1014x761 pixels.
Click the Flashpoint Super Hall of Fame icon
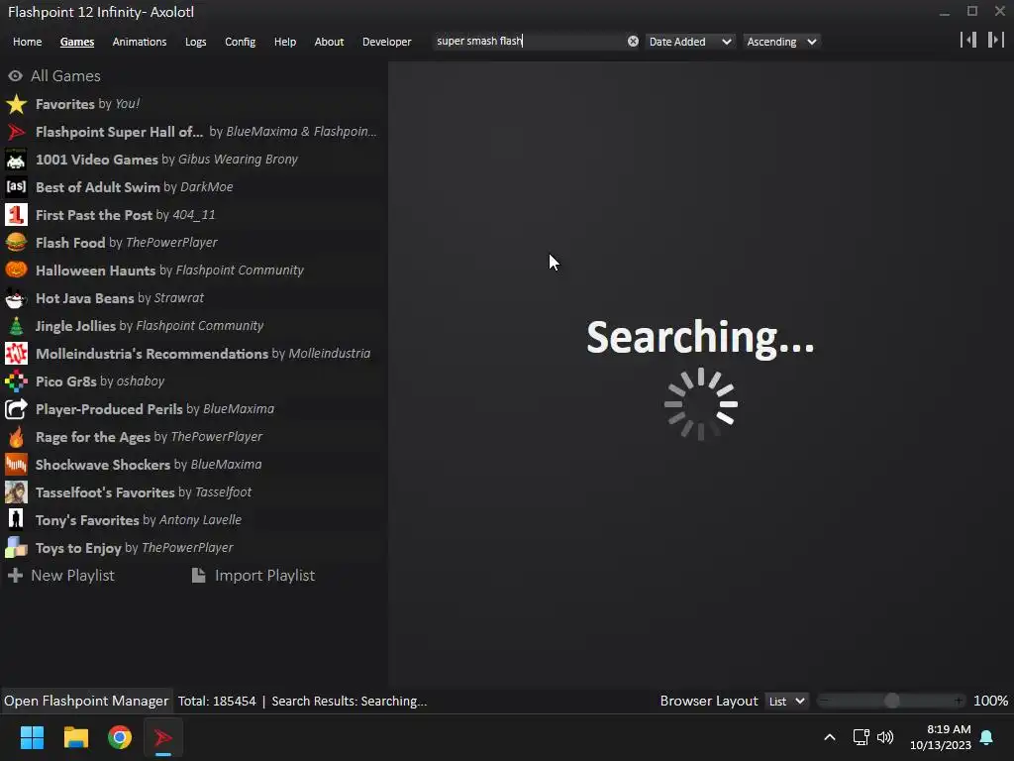click(x=16, y=132)
